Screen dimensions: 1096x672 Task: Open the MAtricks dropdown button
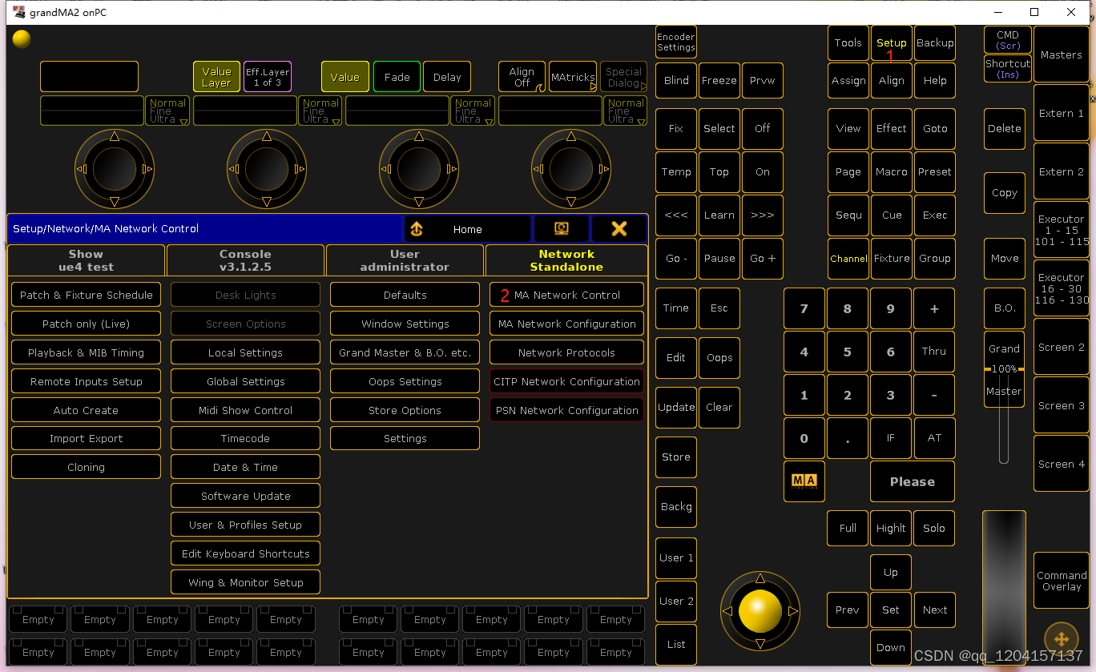point(573,77)
